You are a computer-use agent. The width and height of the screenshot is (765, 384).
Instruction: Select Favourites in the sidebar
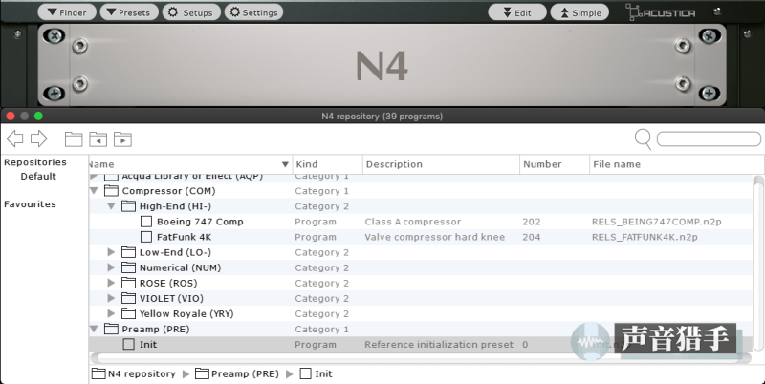click(30, 204)
